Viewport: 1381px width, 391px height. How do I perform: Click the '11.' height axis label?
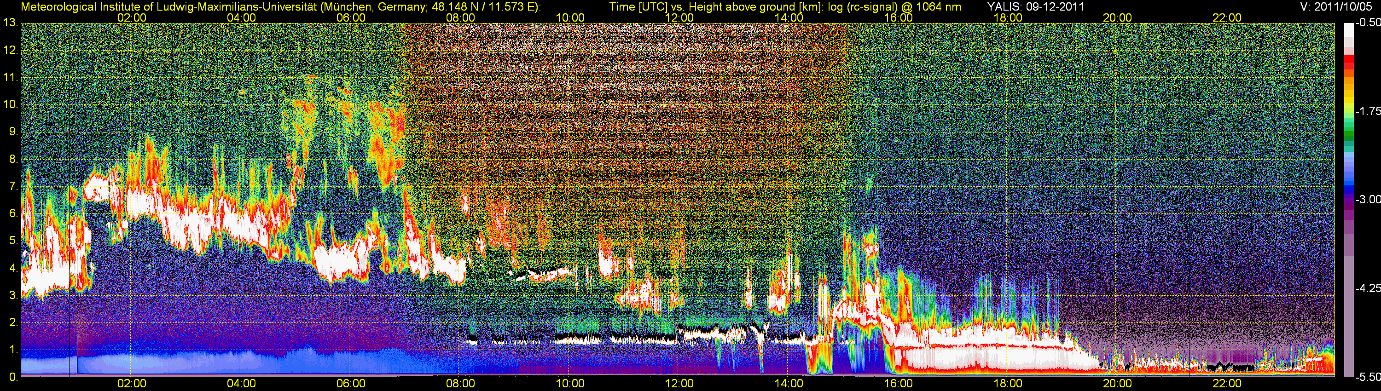pos(10,78)
